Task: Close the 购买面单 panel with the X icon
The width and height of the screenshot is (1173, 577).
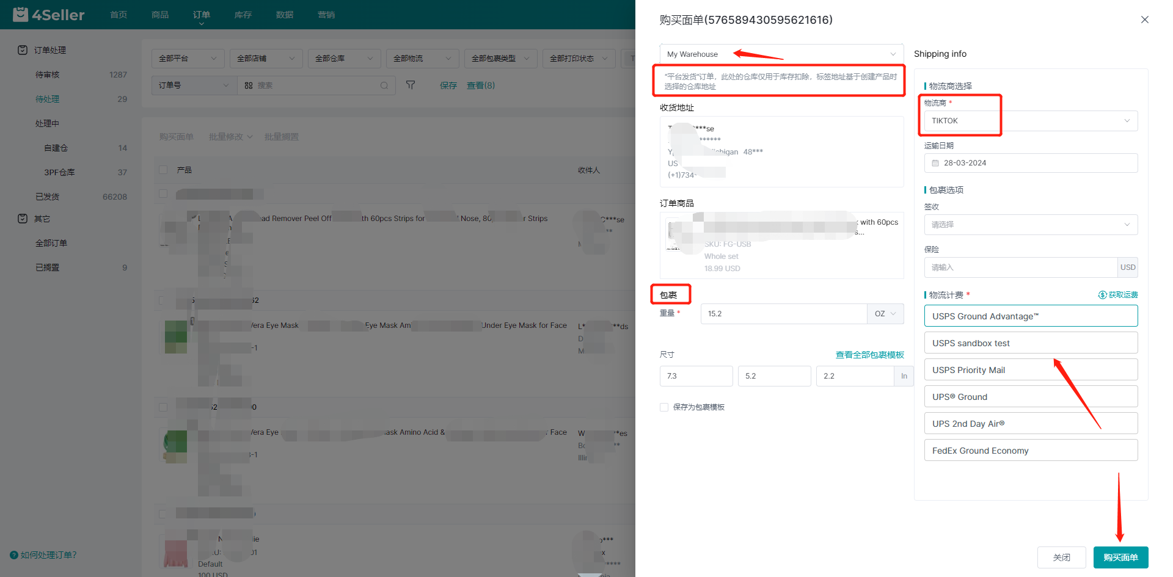Action: click(1145, 20)
